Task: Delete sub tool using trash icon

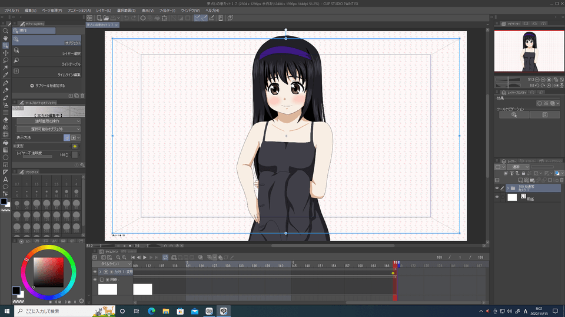Action: [x=82, y=96]
